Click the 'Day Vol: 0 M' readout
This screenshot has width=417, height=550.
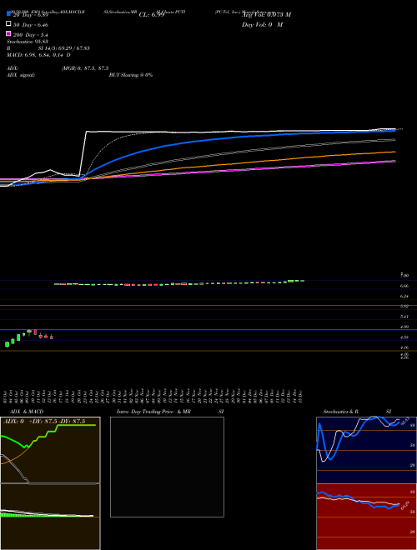[262, 25]
